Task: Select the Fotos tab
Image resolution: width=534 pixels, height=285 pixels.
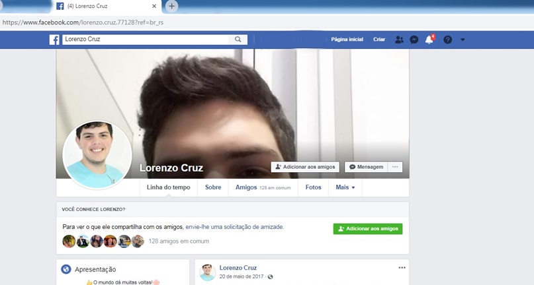Action: click(x=313, y=187)
